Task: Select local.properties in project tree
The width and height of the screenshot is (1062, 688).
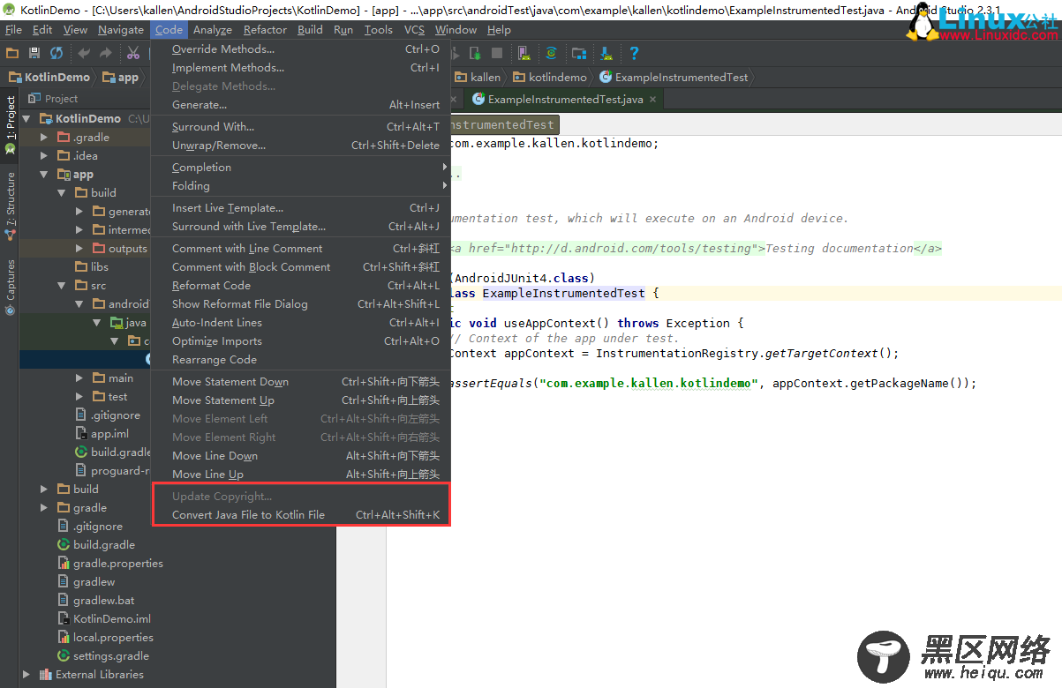Action: (105, 638)
